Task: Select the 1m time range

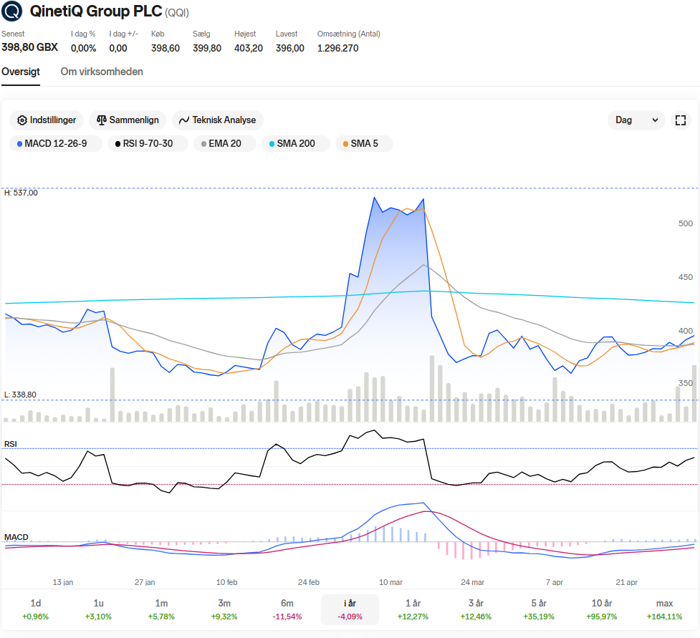Action: 162,609
